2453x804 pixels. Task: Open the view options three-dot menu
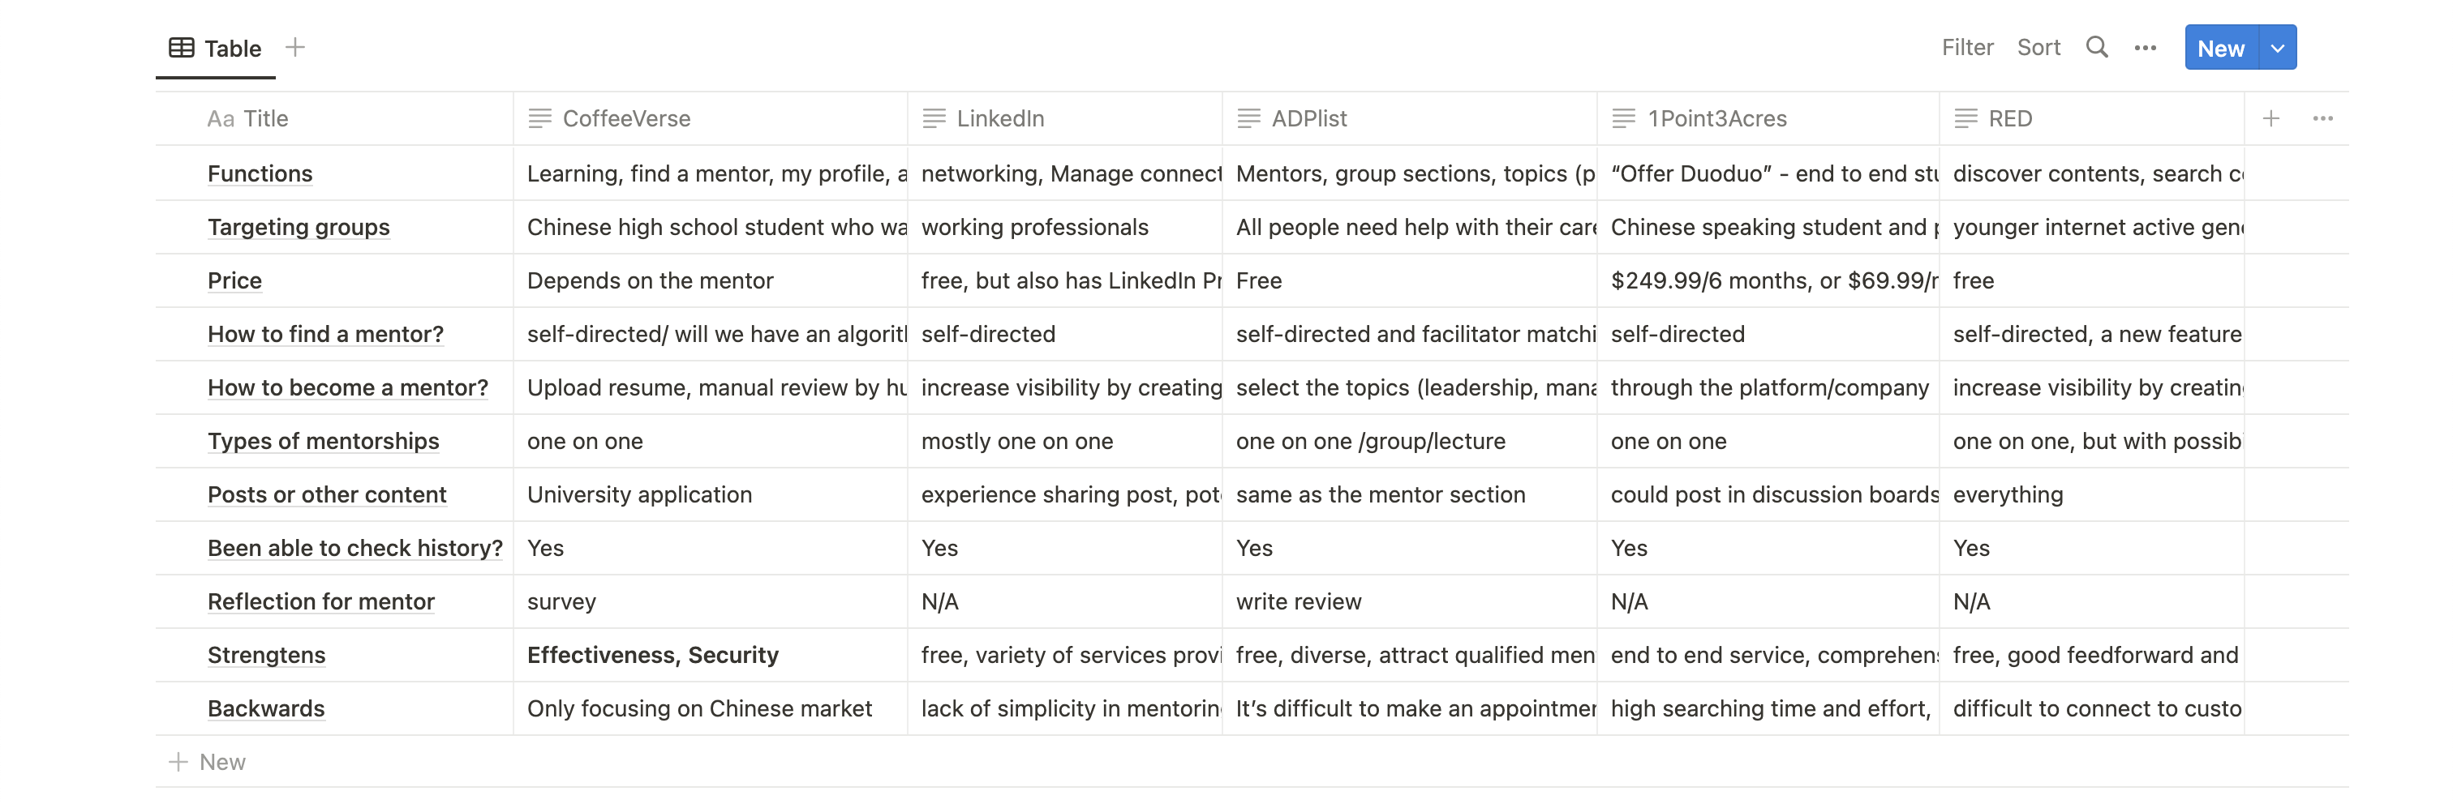pyautogui.click(x=2145, y=48)
